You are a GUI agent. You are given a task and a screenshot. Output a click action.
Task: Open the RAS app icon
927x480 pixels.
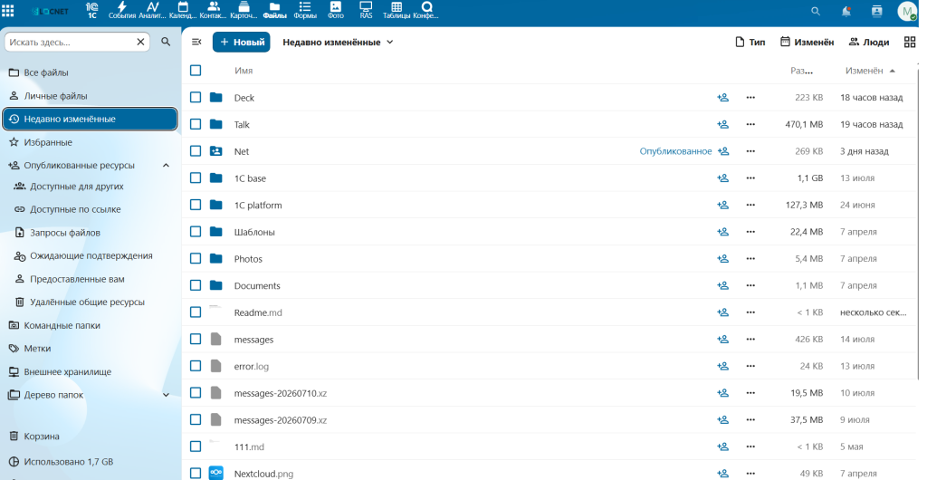[366, 10]
